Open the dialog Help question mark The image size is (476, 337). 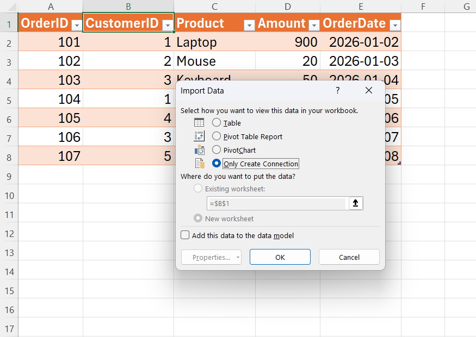(338, 90)
